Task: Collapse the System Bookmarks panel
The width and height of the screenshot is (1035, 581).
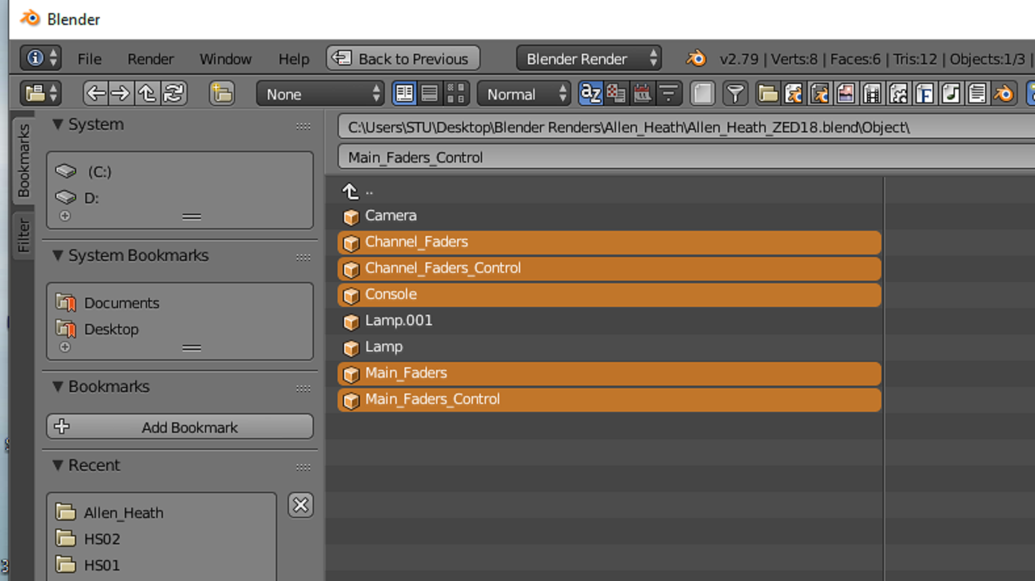Action: pos(58,255)
